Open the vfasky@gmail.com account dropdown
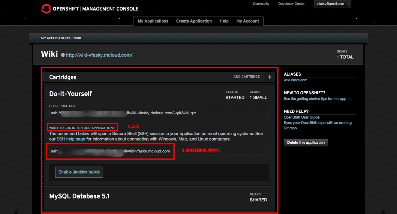The height and width of the screenshot is (214, 397). coord(332,4)
